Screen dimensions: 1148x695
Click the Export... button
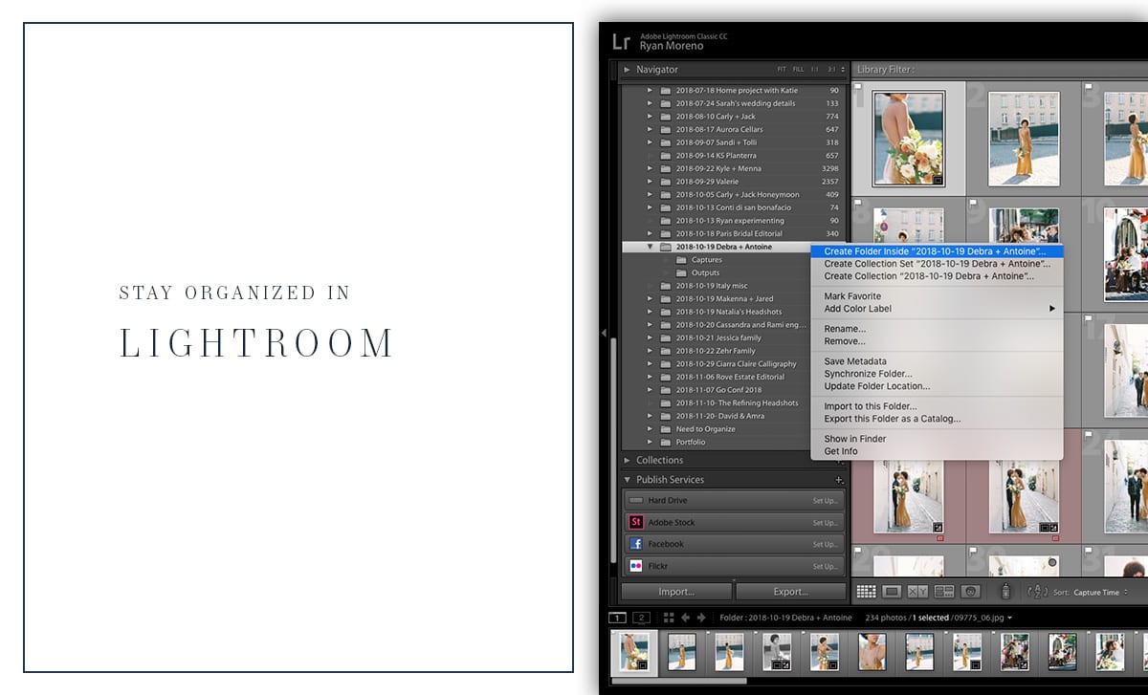click(x=790, y=592)
